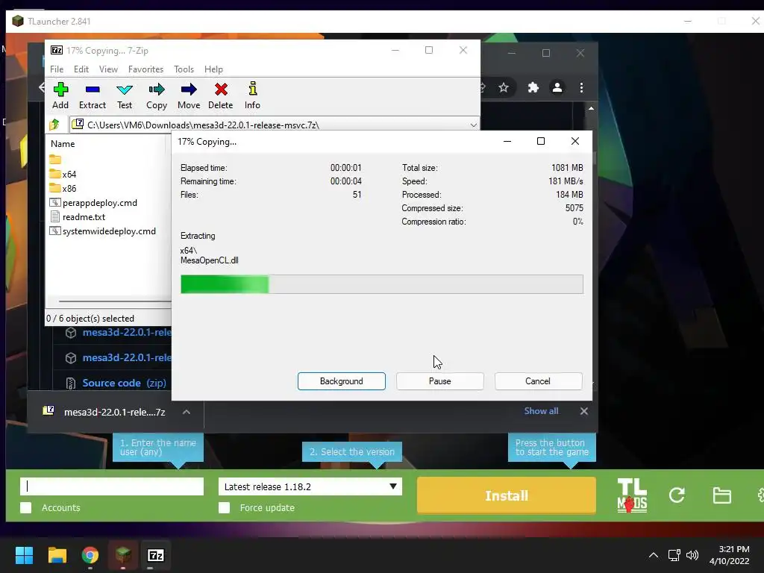Click the Move toolbar icon in 7-Zip
764x573 pixels.
coord(189,95)
